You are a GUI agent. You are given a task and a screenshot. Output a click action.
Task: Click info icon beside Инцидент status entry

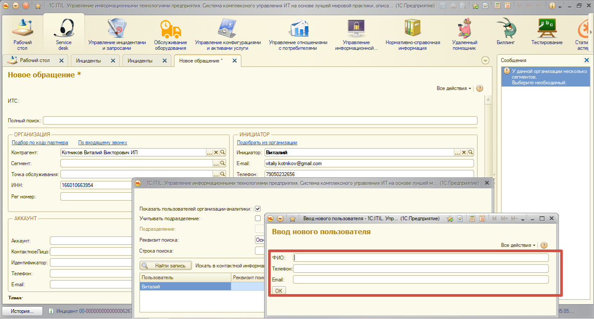click(x=51, y=311)
